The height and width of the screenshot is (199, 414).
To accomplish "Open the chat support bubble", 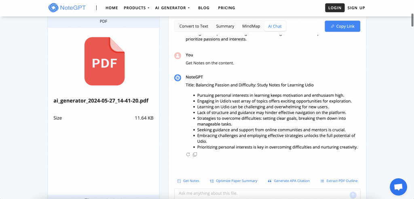I will click(398, 187).
